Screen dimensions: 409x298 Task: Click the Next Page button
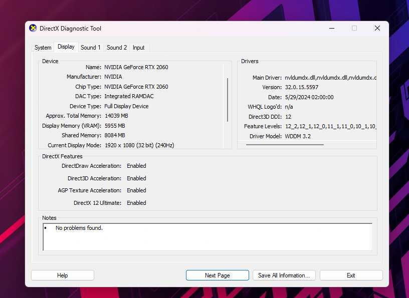(218, 275)
